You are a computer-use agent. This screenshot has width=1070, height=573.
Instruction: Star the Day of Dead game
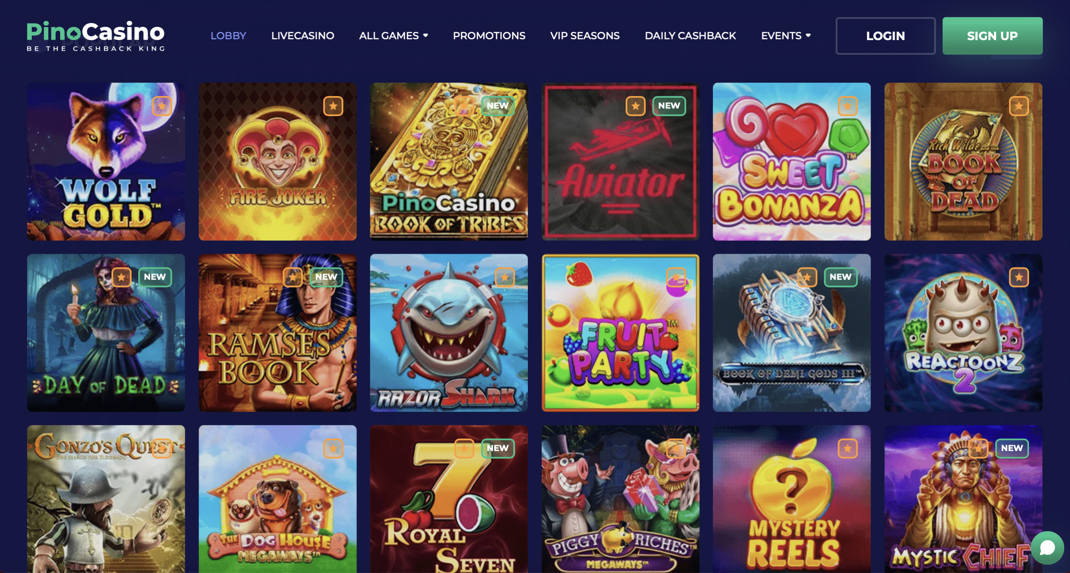(121, 277)
